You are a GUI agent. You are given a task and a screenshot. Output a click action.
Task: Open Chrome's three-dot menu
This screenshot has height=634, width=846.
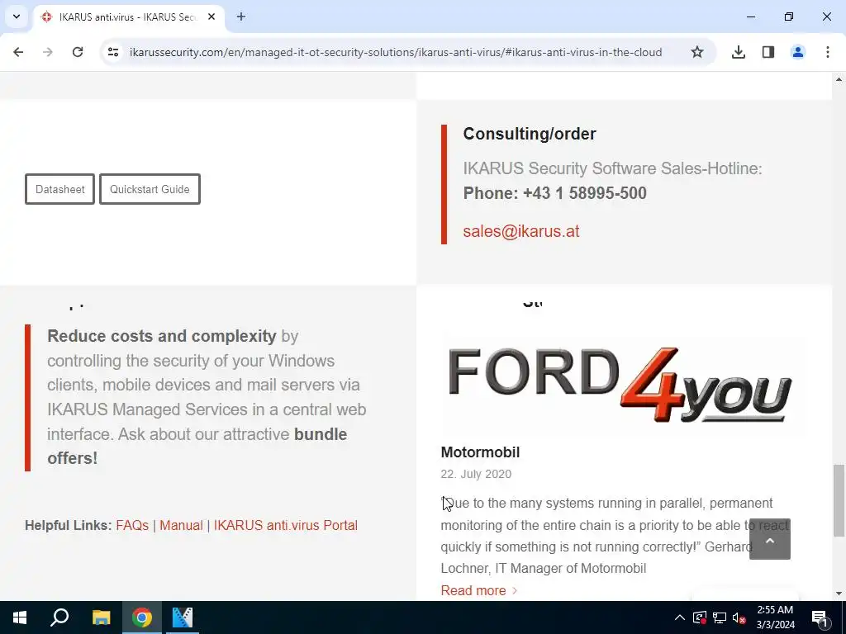(x=828, y=52)
